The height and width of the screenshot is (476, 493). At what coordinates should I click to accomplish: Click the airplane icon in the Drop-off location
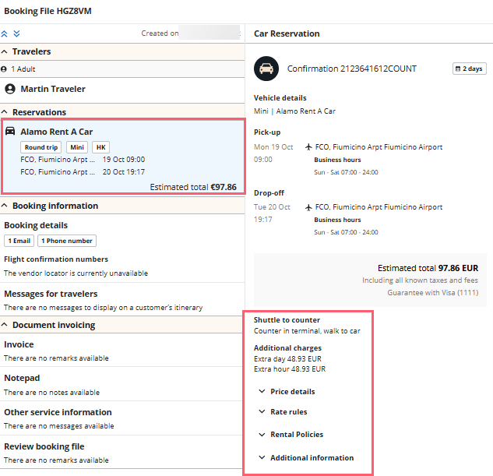click(308, 207)
